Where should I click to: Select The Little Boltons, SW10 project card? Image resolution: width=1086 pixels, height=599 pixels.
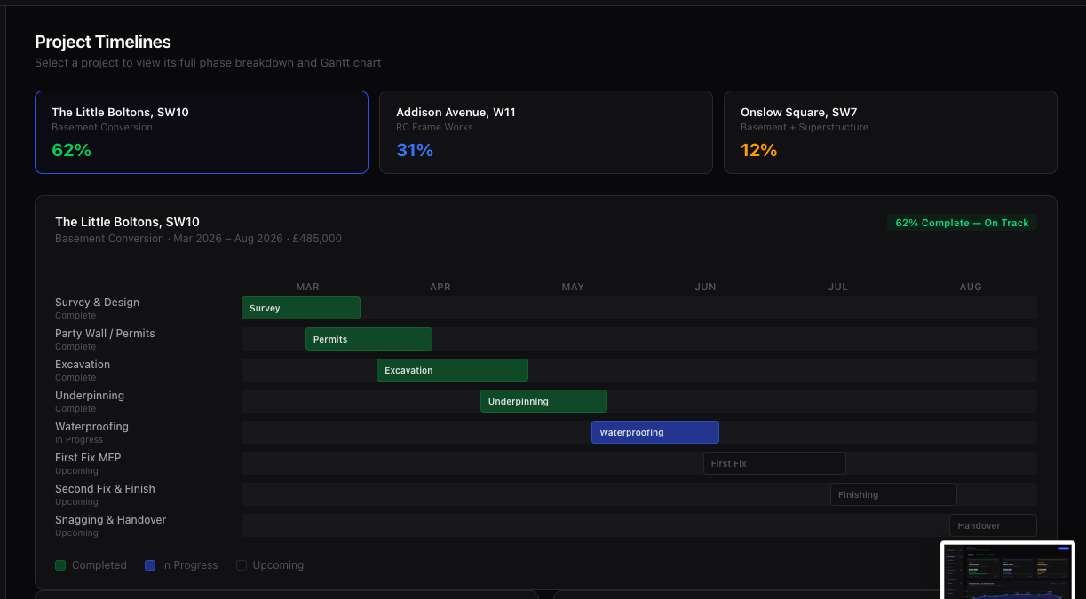coord(202,132)
